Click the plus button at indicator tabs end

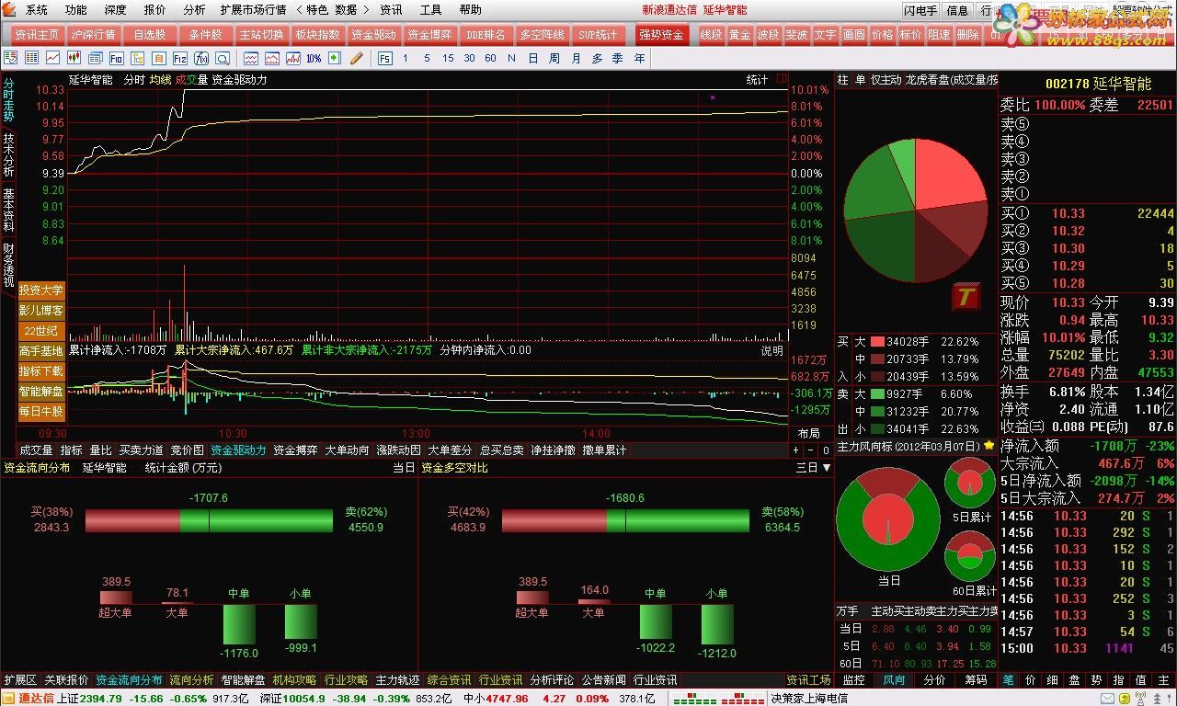(x=797, y=450)
